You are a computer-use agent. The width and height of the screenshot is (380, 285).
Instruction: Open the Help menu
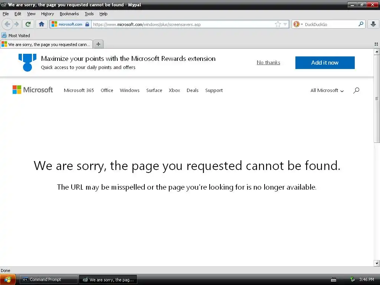103,14
